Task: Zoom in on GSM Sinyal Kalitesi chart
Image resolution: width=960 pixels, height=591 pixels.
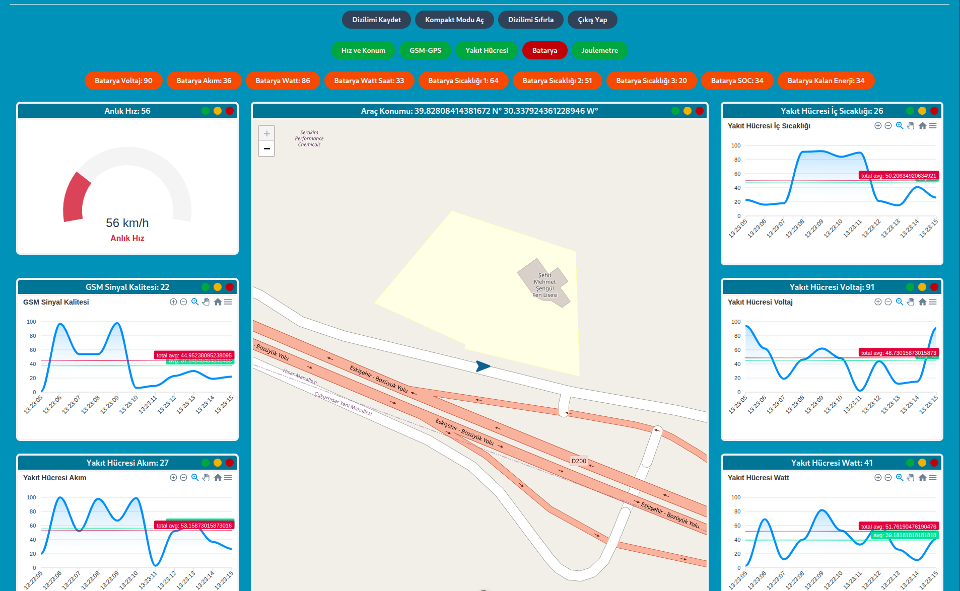Action: 173,302
